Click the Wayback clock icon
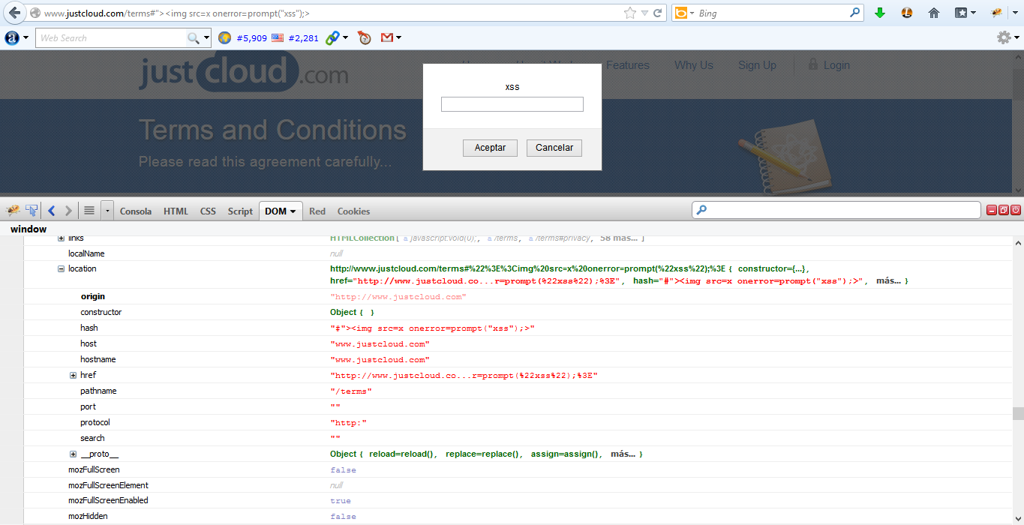 click(365, 37)
